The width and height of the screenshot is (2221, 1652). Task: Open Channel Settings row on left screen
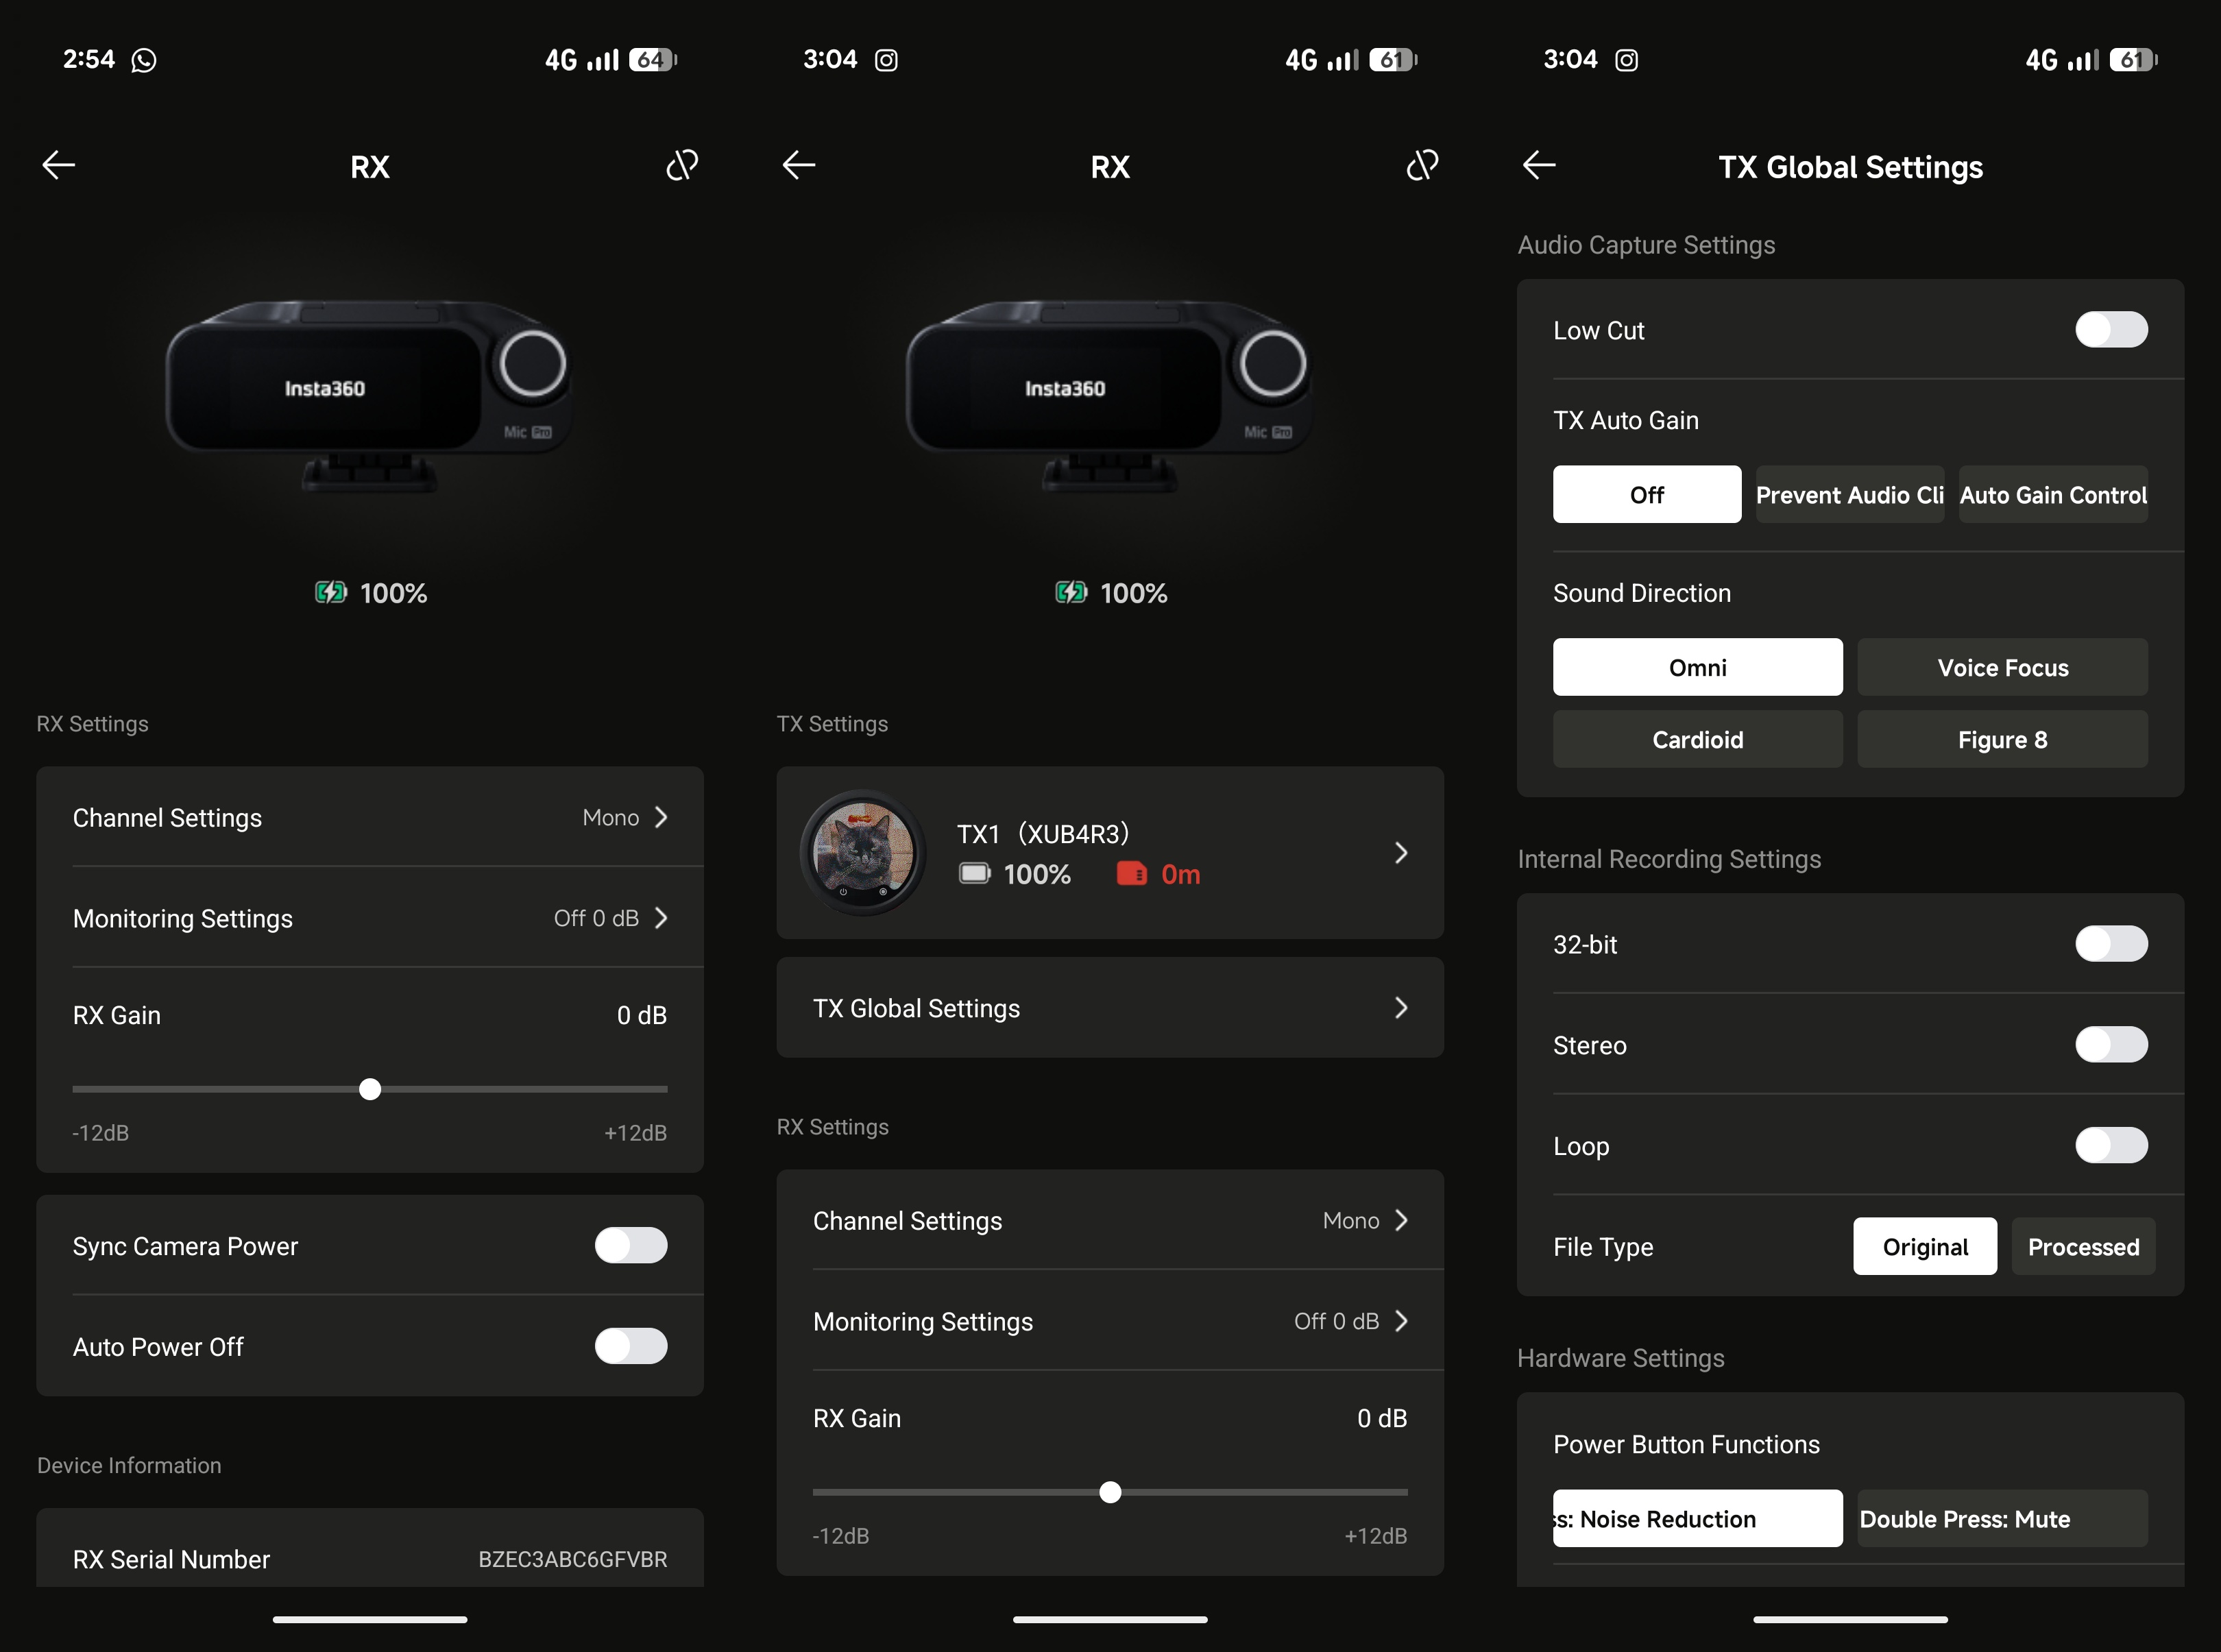tap(370, 818)
